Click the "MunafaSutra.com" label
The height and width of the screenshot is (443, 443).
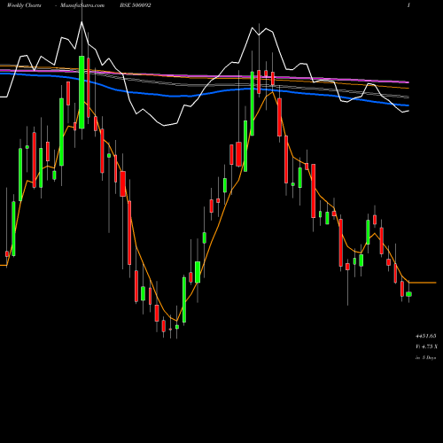(x=82, y=5)
